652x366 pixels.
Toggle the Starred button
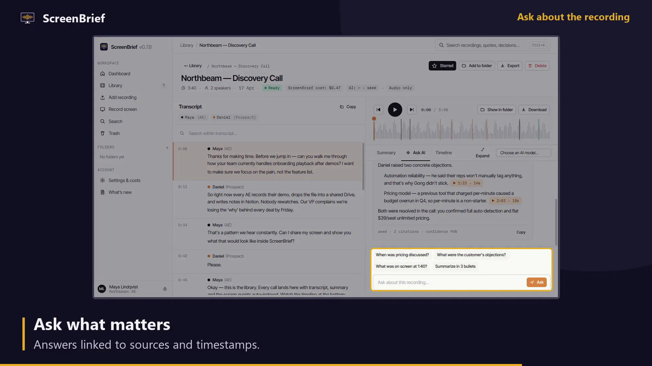pyautogui.click(x=442, y=66)
